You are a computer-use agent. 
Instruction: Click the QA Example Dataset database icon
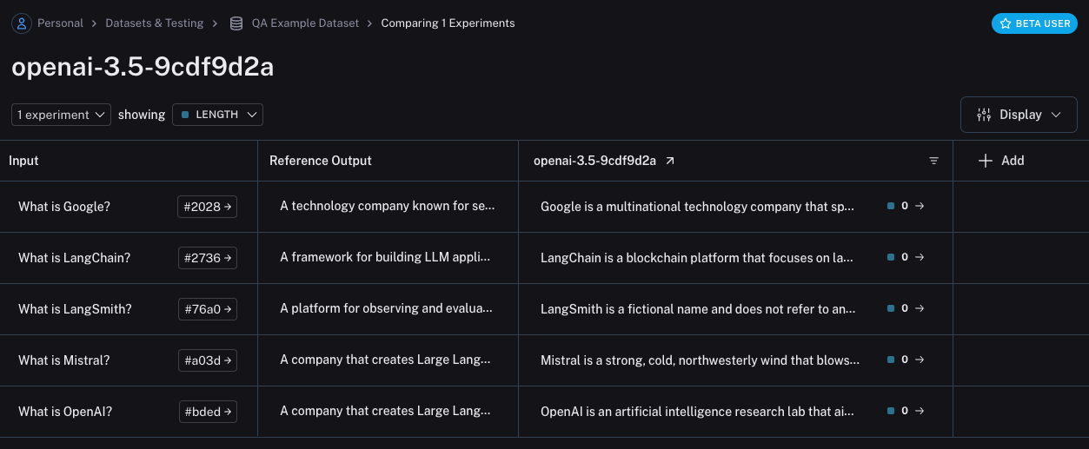[236, 23]
